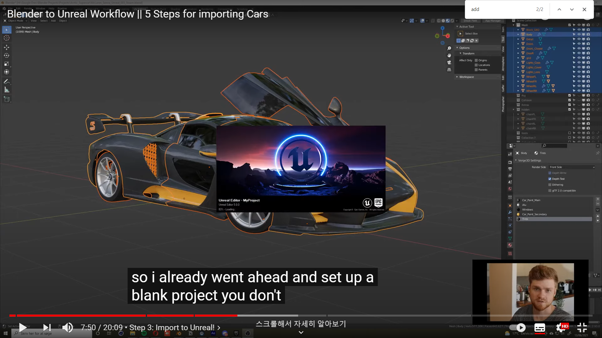Select the Move tool in Blender toolbar
Image resolution: width=602 pixels, height=338 pixels.
7,47
